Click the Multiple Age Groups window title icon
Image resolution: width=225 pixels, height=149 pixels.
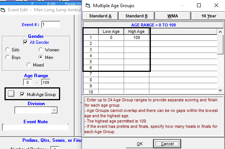pyautogui.click(x=88, y=6)
